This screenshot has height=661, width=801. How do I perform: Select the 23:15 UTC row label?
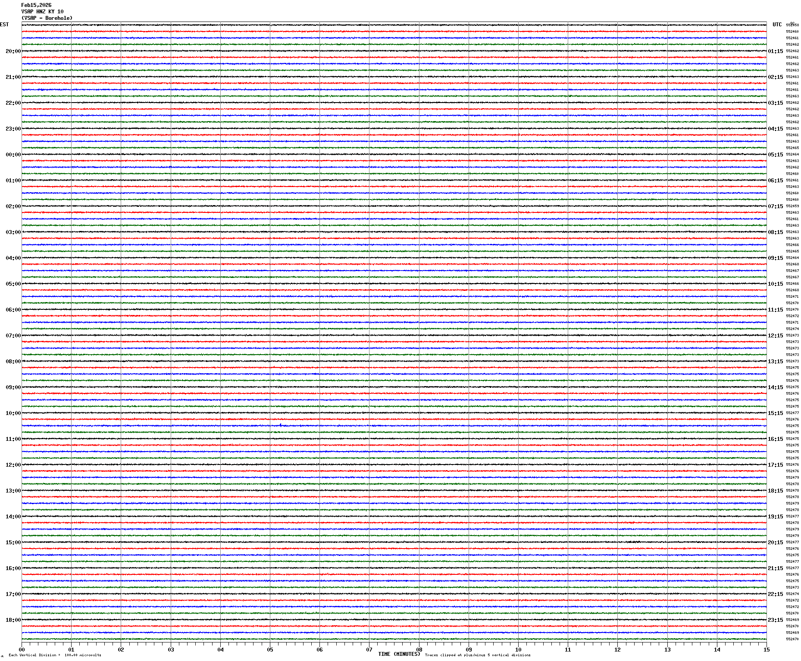pyautogui.click(x=775, y=620)
